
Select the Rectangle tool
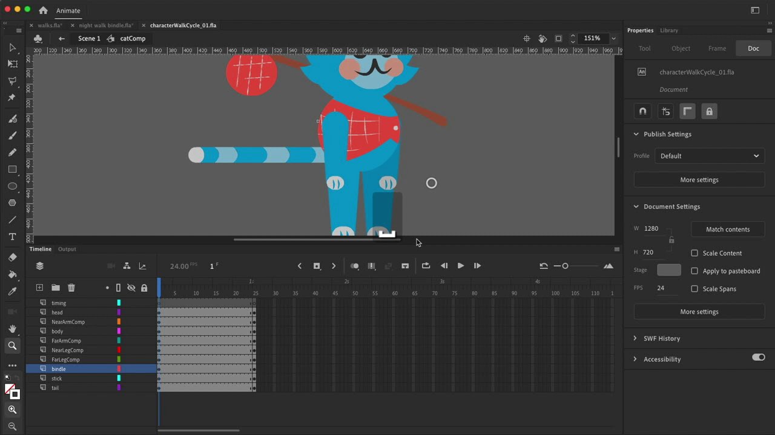point(12,170)
